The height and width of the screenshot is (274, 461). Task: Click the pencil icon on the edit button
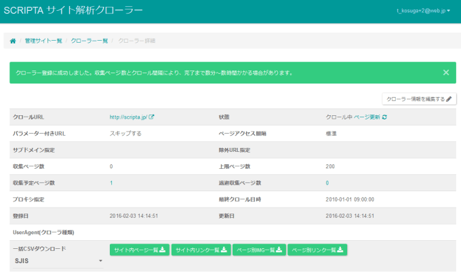pos(449,99)
